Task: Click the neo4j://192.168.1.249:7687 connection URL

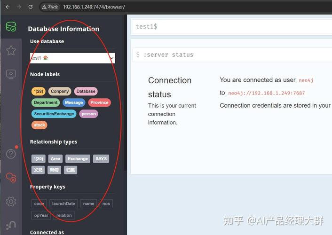Action: click(266, 93)
